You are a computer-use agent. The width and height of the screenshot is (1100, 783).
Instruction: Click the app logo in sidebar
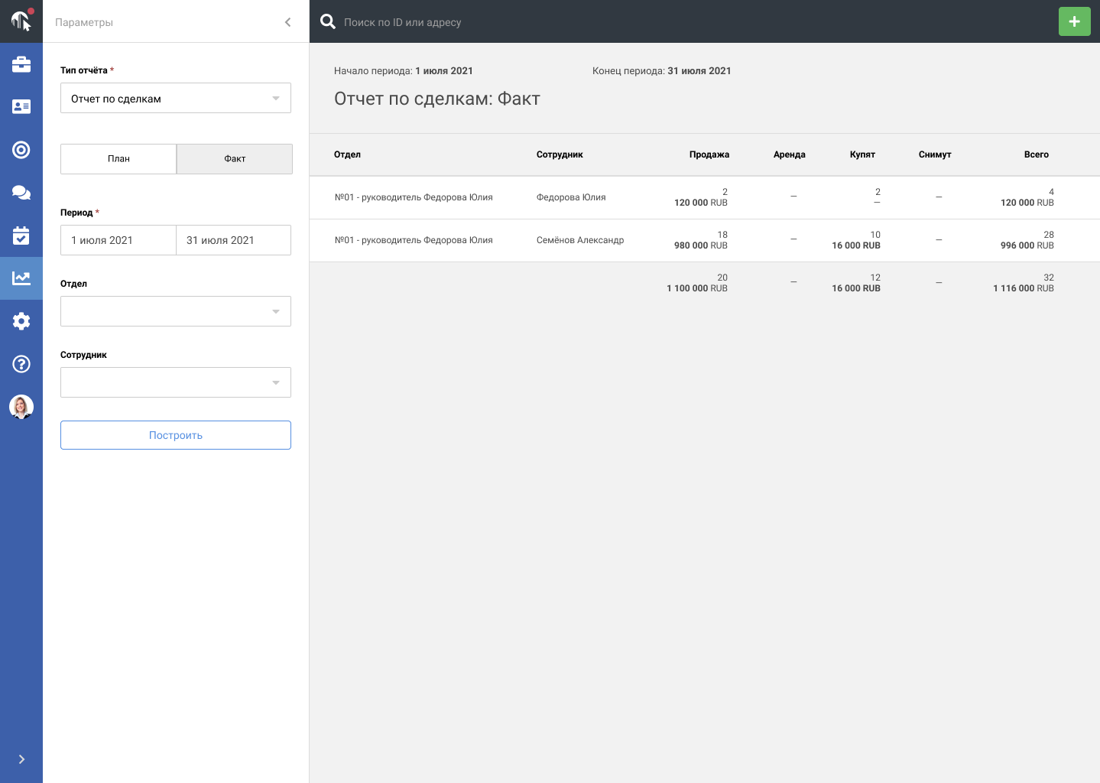coord(21,21)
